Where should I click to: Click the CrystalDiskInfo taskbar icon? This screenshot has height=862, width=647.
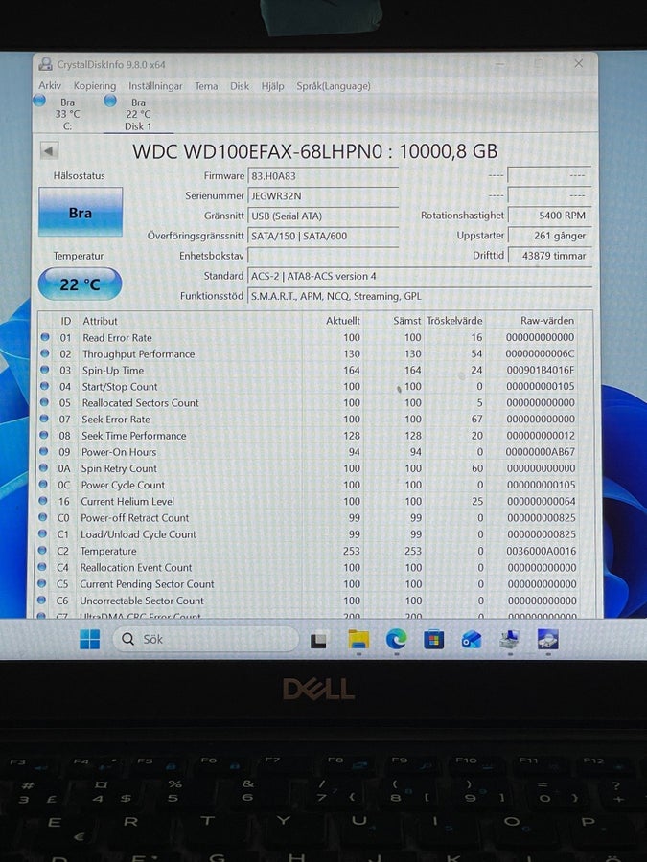pyautogui.click(x=547, y=640)
